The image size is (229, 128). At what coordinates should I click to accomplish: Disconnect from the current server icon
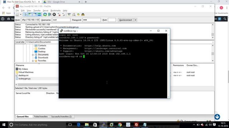point(59,15)
